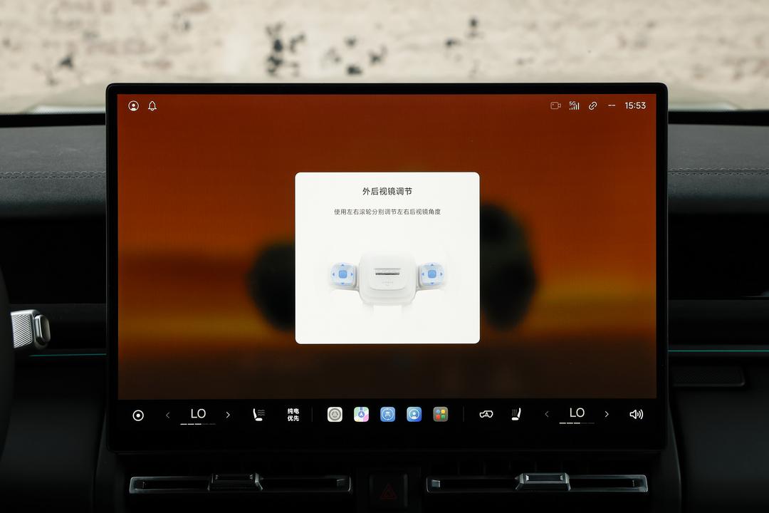Tap the 5G signal indicator
769x513 pixels.
pyautogui.click(x=575, y=105)
